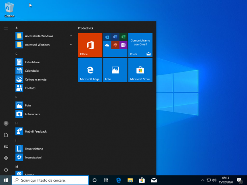The image size is (247, 185).
Task: Open the volume control in the tray
Action: point(214,180)
